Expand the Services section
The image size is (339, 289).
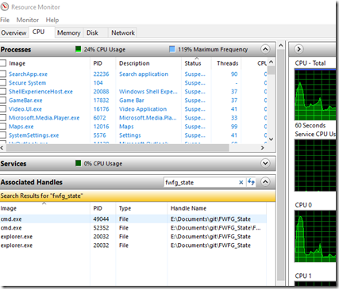coord(265,163)
